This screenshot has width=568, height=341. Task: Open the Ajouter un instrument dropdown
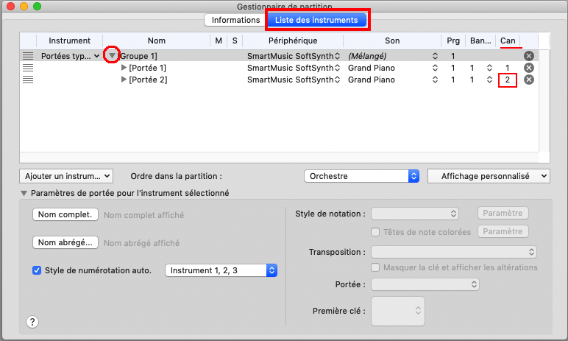tap(66, 176)
